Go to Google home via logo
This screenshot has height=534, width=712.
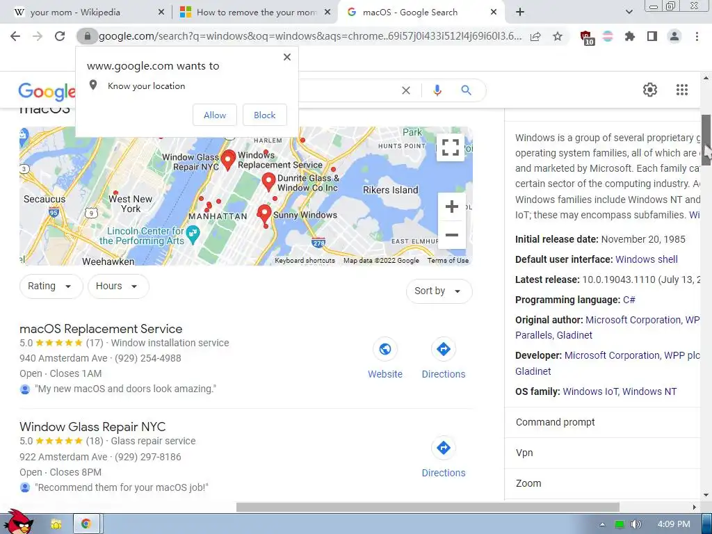pos(47,92)
